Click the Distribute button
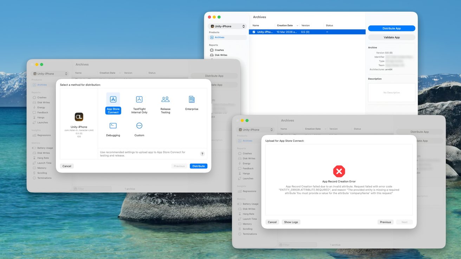This screenshot has width=461, height=259. [198, 166]
